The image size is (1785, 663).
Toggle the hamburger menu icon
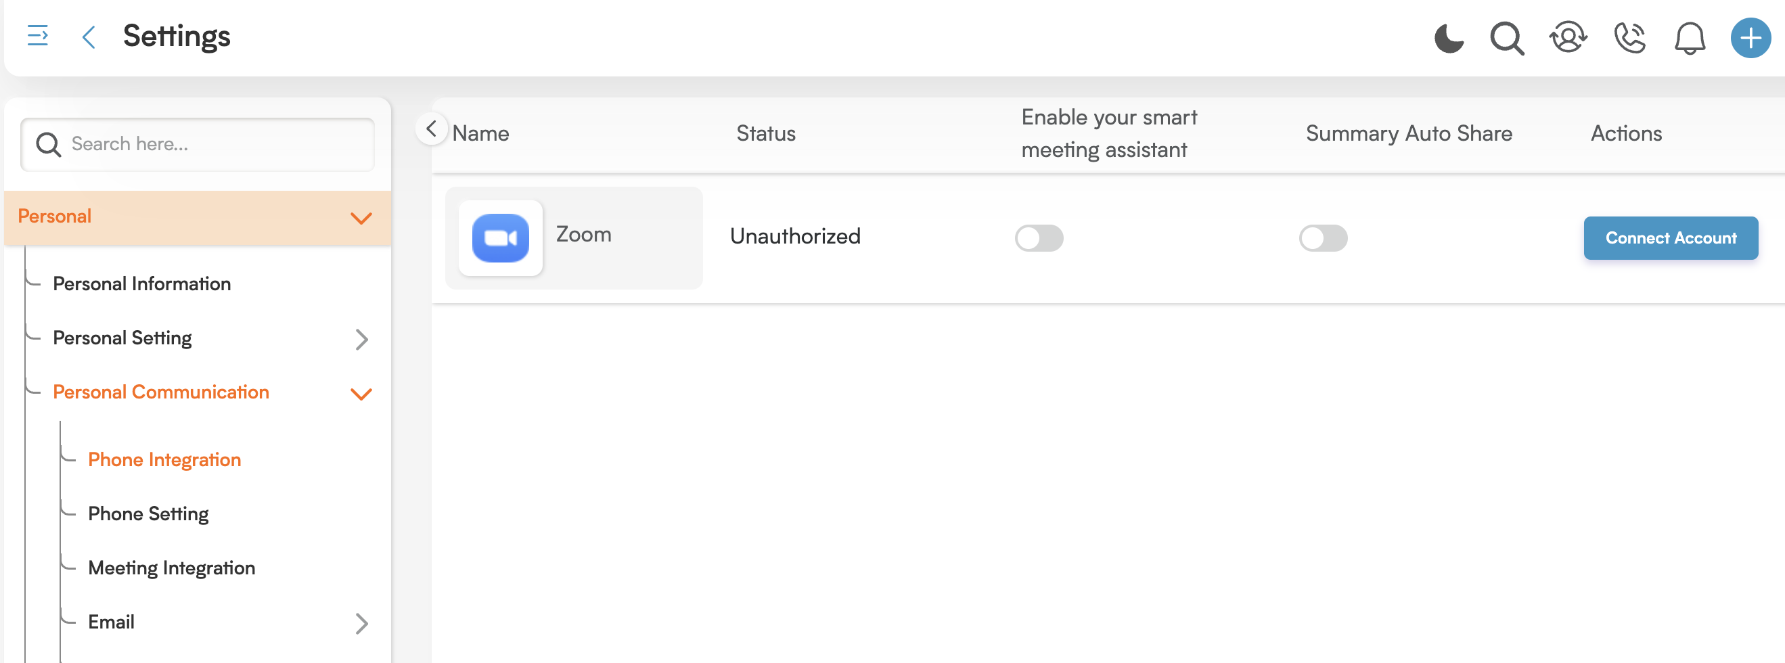[37, 35]
